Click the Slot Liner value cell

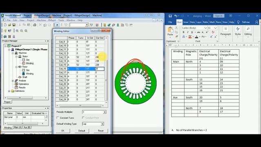(x=19, y=117)
